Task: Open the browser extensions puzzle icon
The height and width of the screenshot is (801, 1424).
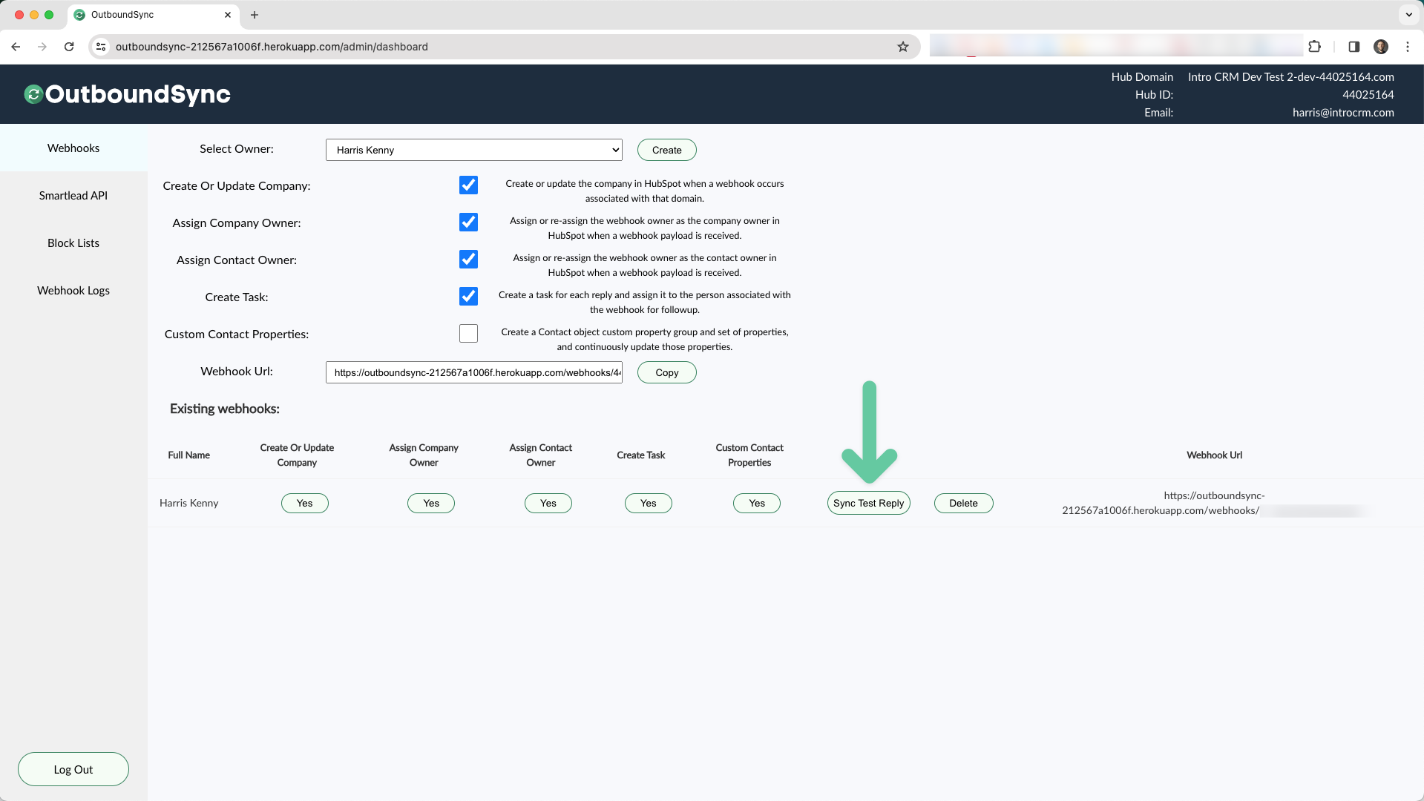Action: pyautogui.click(x=1315, y=47)
